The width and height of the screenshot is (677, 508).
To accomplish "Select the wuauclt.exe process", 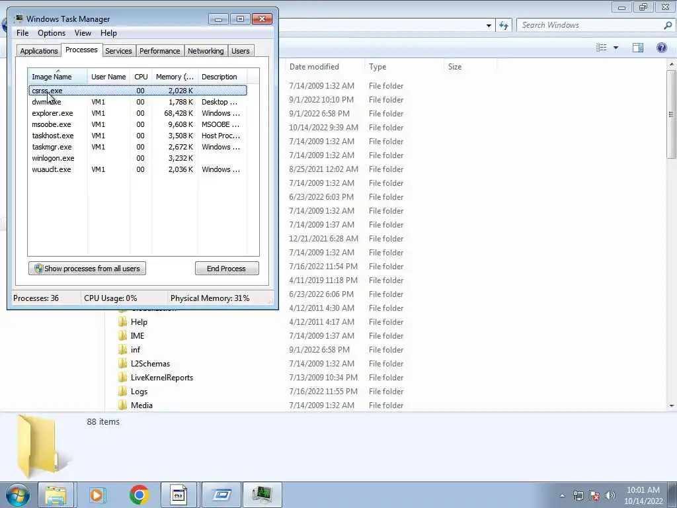I will 138,169.
